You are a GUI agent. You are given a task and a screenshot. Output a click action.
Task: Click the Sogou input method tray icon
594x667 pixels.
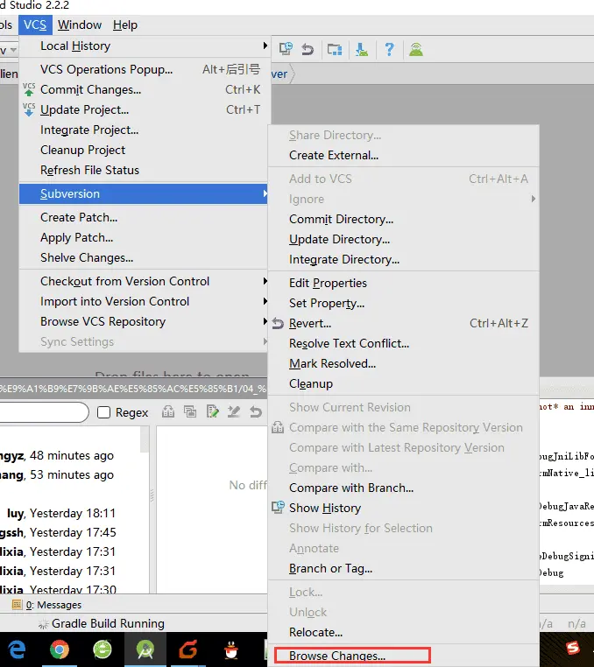tap(573, 648)
